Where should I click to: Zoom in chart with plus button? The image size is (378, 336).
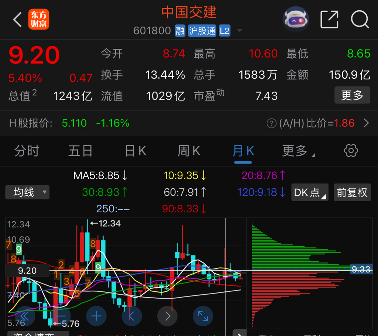(96, 316)
